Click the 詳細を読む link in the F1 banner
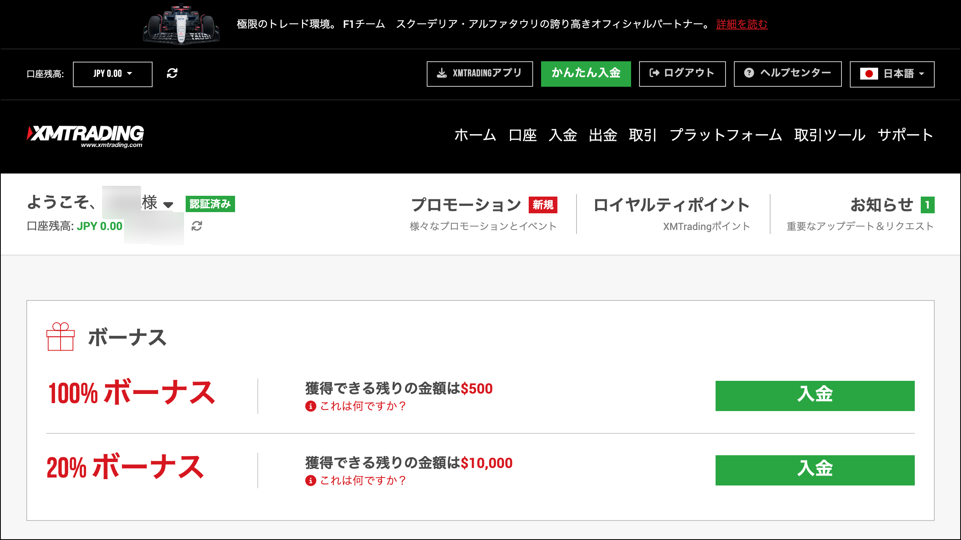Image resolution: width=961 pixels, height=540 pixels. tap(741, 24)
